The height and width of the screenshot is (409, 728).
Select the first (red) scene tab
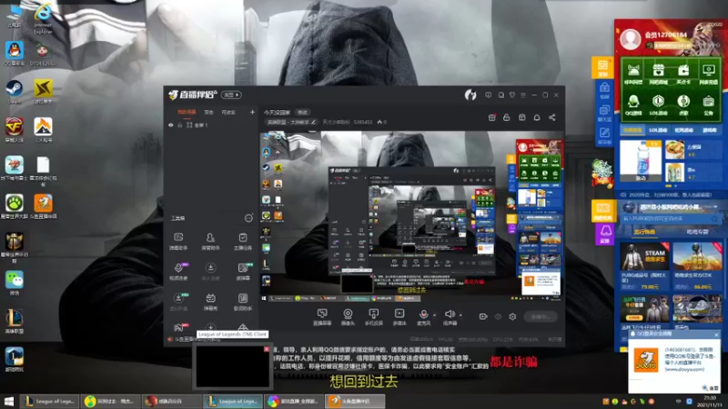point(187,112)
